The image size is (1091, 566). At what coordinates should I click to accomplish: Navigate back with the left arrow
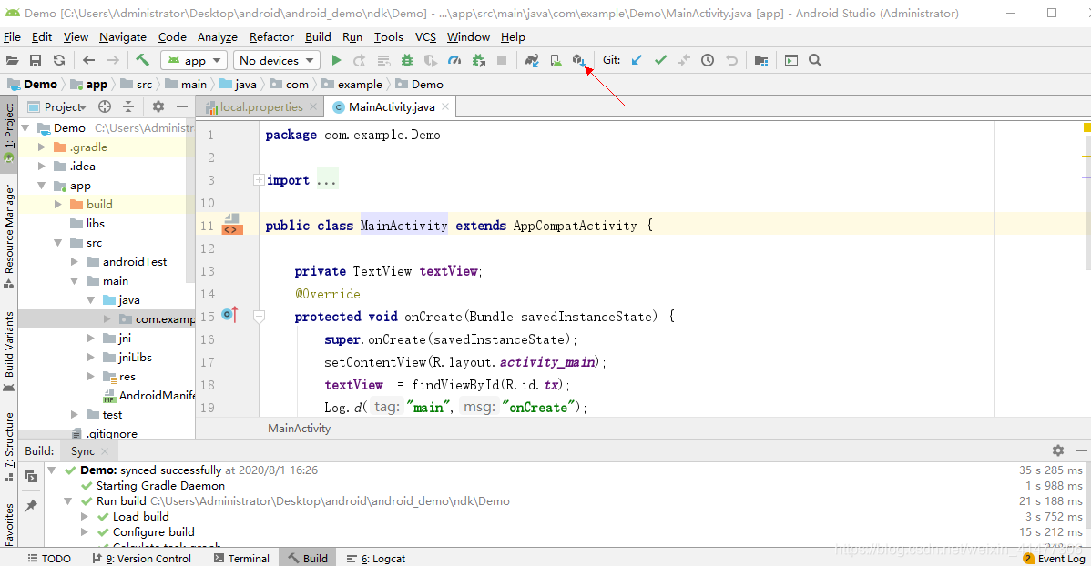(88, 60)
